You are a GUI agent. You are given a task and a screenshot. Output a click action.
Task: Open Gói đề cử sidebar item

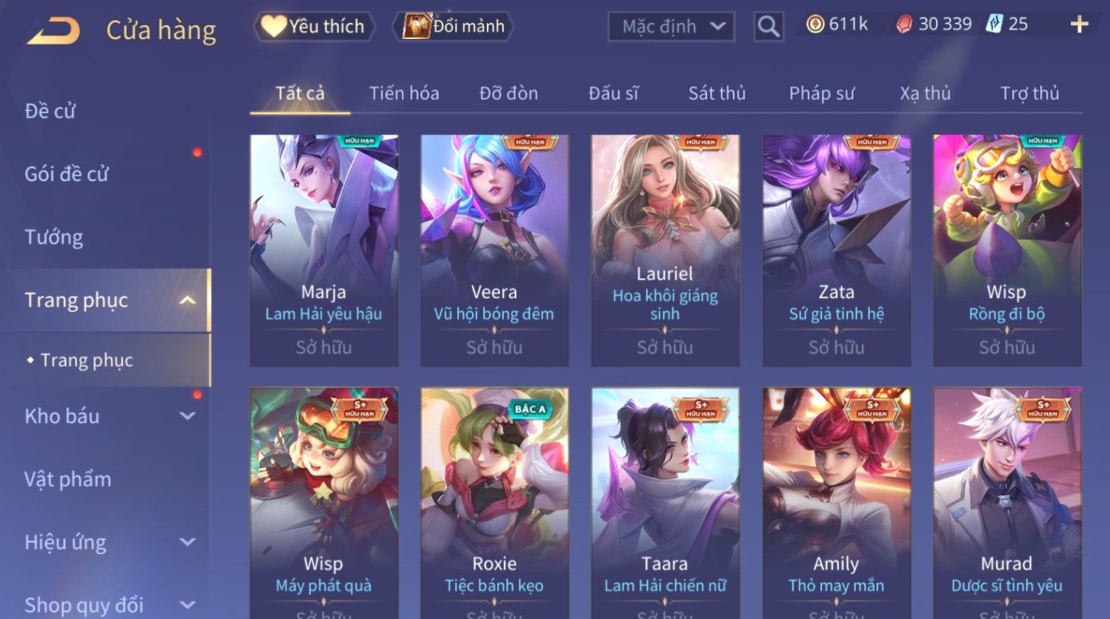tap(66, 174)
